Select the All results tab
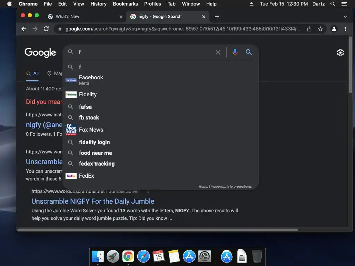This screenshot has height=266, width=355. 32,73
